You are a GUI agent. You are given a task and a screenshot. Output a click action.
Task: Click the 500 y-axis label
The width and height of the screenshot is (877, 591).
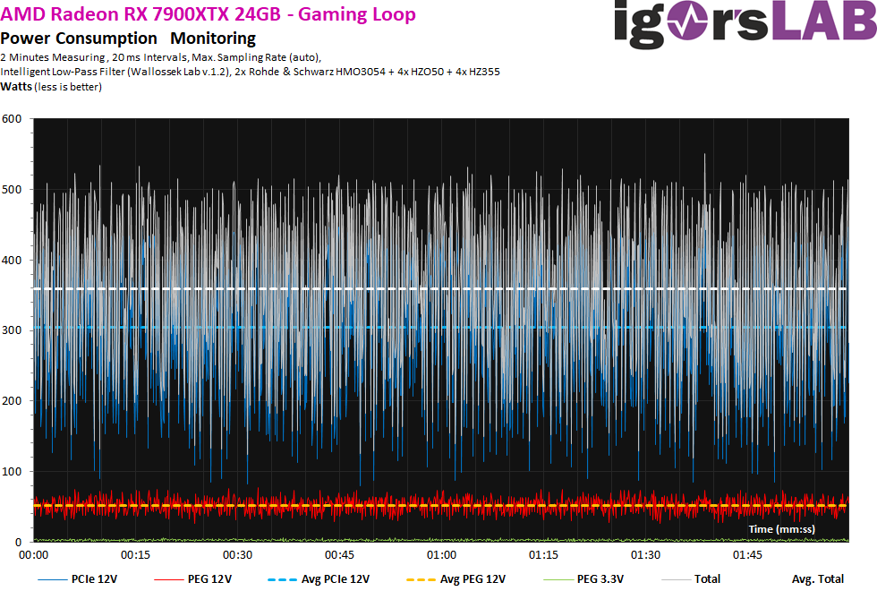click(x=11, y=189)
